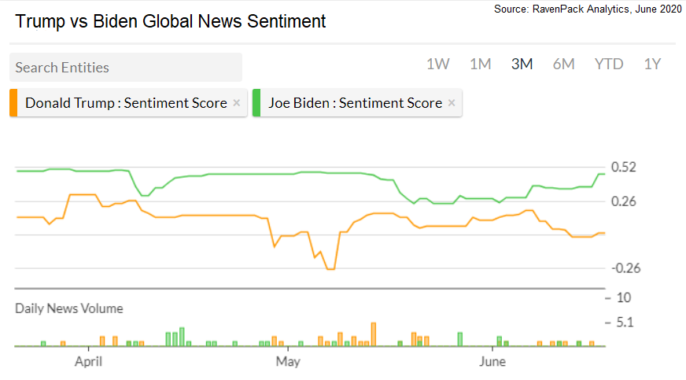Choose the 1Y time range
The width and height of the screenshot is (686, 380).
click(x=652, y=65)
